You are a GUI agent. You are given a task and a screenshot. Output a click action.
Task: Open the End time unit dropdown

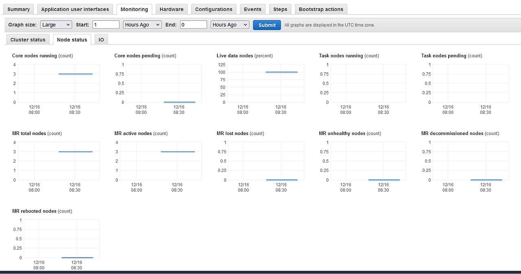tap(230, 25)
